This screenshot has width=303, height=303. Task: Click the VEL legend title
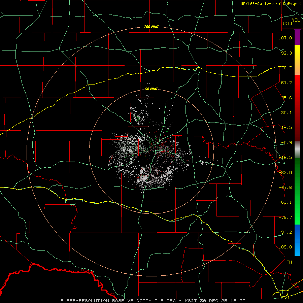[x=296, y=20]
